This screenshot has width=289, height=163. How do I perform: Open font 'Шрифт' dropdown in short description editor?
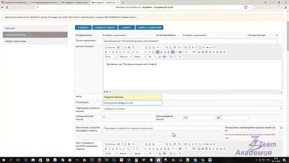point(140,57)
